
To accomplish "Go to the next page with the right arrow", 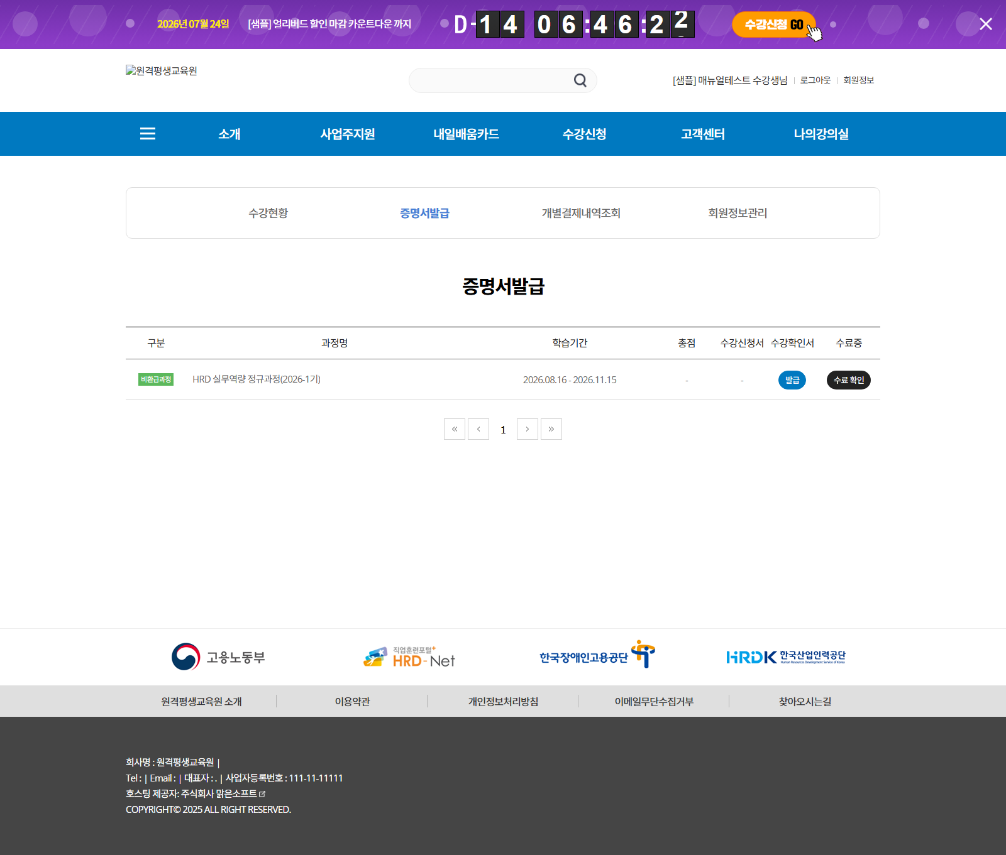I will tap(528, 429).
